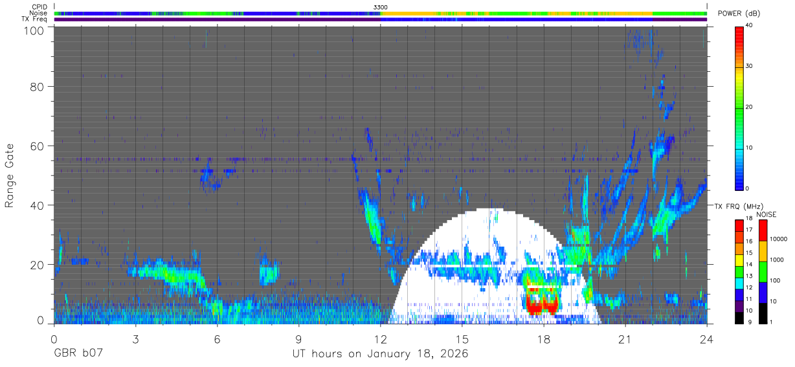Click the black swatch at bottom of NOISE legend
The width and height of the screenshot is (795, 367).
tap(763, 313)
